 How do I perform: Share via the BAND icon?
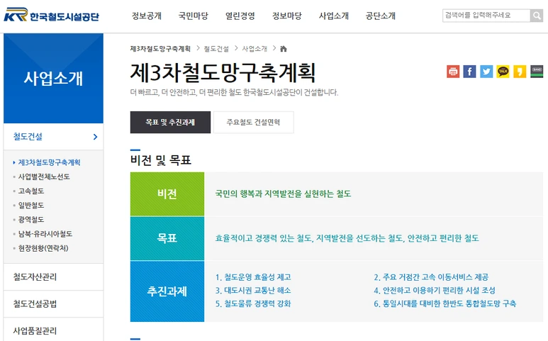[x=537, y=72]
